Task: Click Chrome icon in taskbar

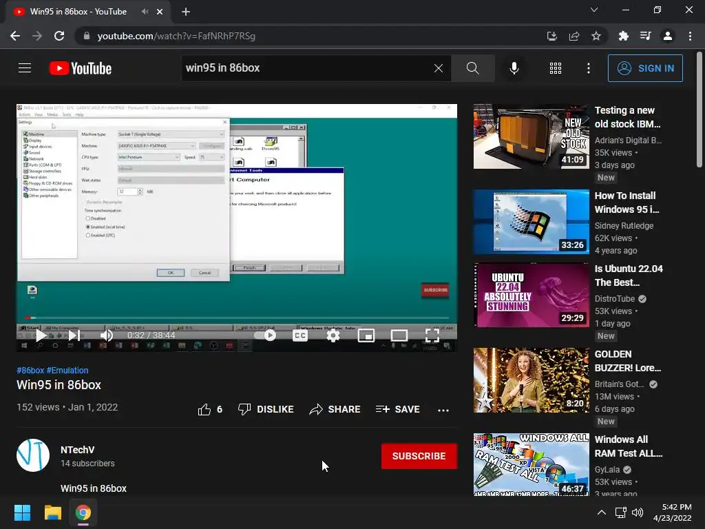Action: [x=83, y=512]
